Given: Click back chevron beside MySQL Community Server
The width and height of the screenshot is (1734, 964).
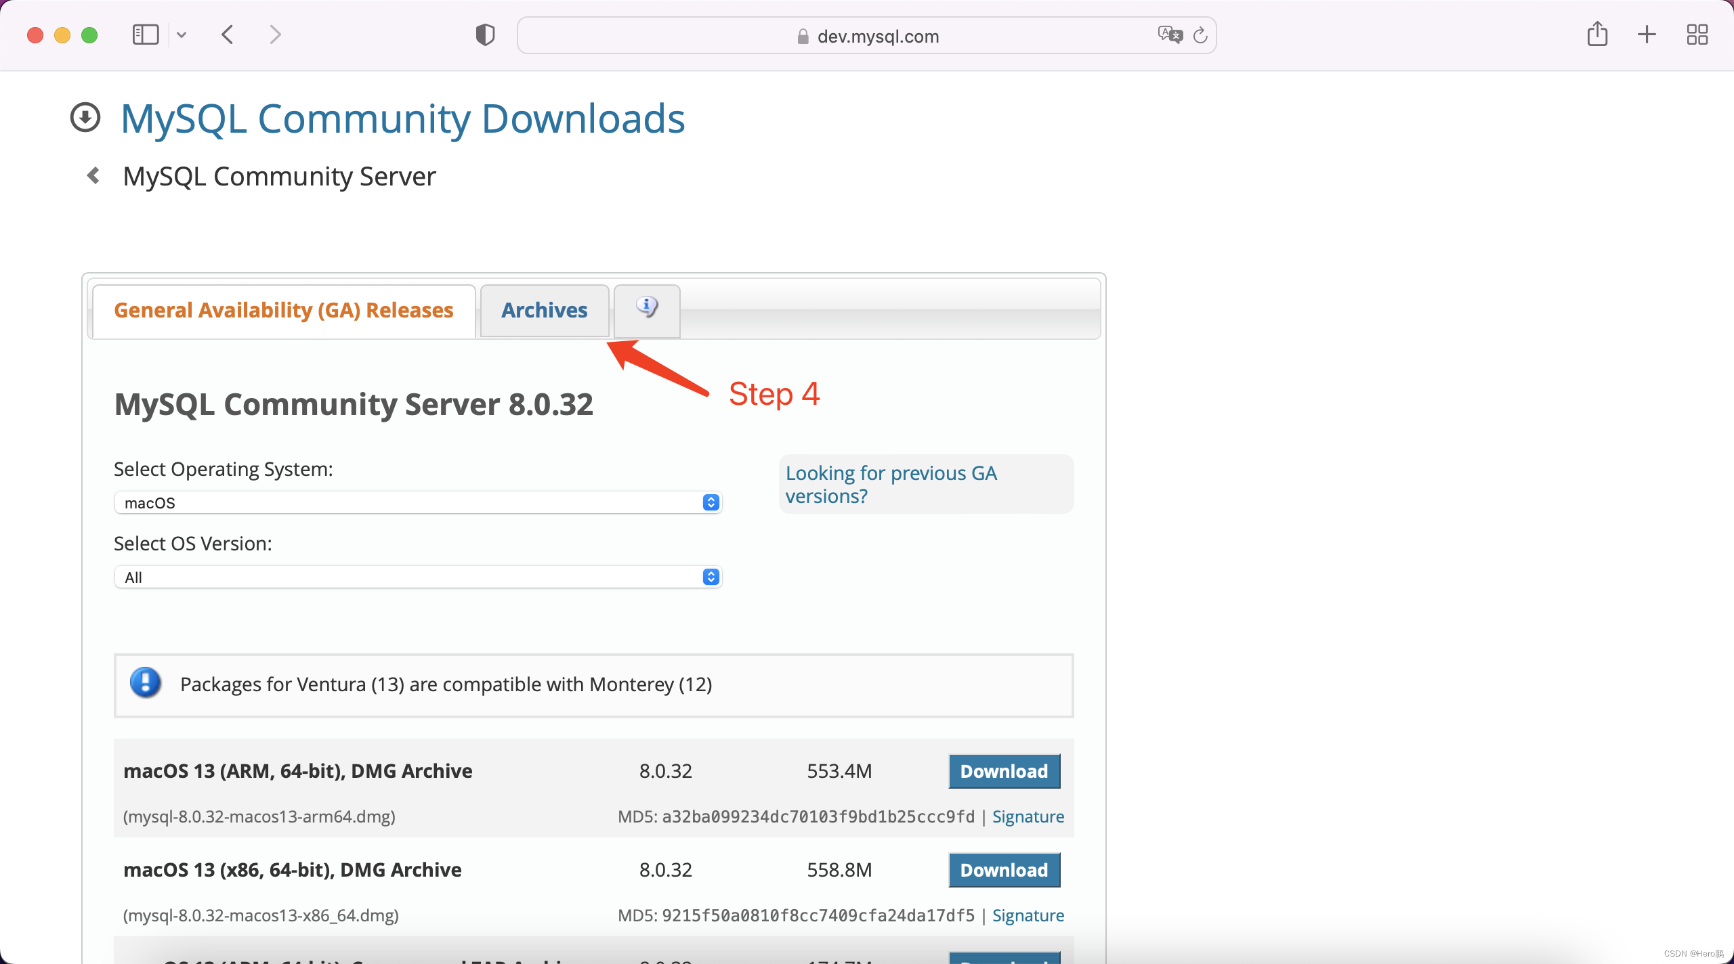Looking at the screenshot, I should [93, 176].
